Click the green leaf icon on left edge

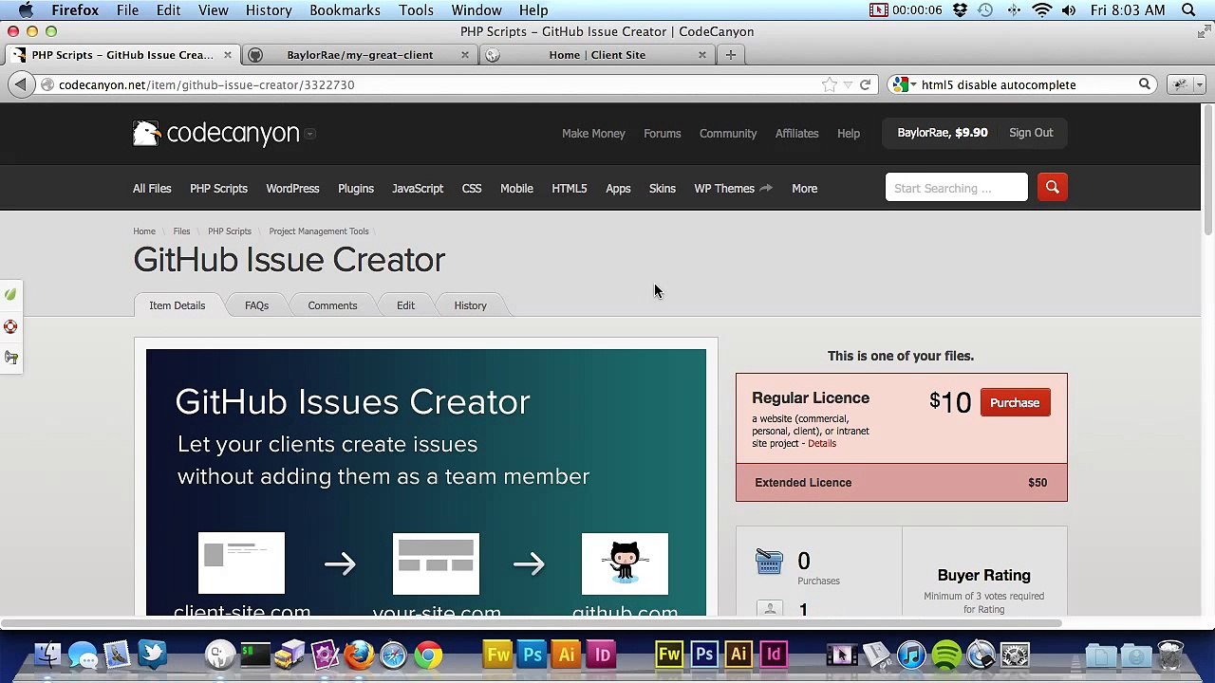click(10, 294)
